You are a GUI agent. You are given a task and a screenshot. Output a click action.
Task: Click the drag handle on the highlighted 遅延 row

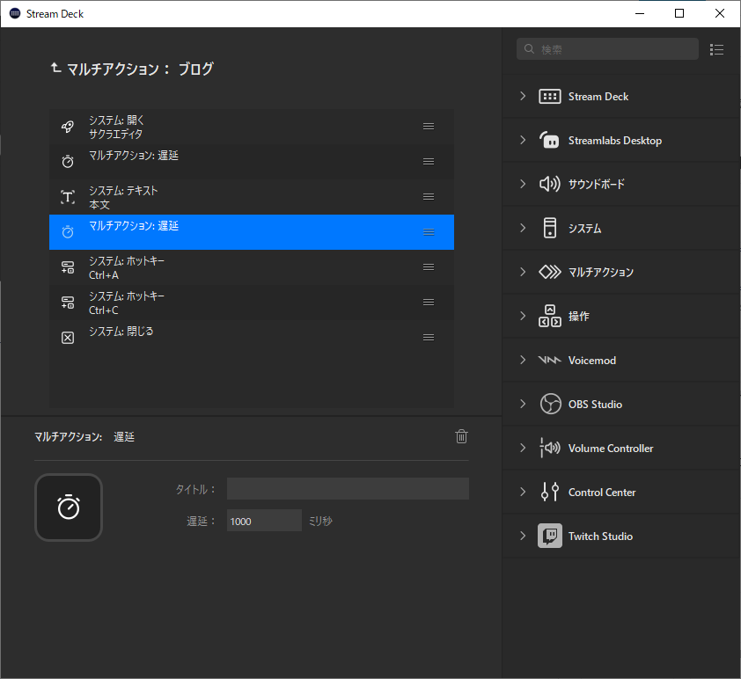(429, 232)
